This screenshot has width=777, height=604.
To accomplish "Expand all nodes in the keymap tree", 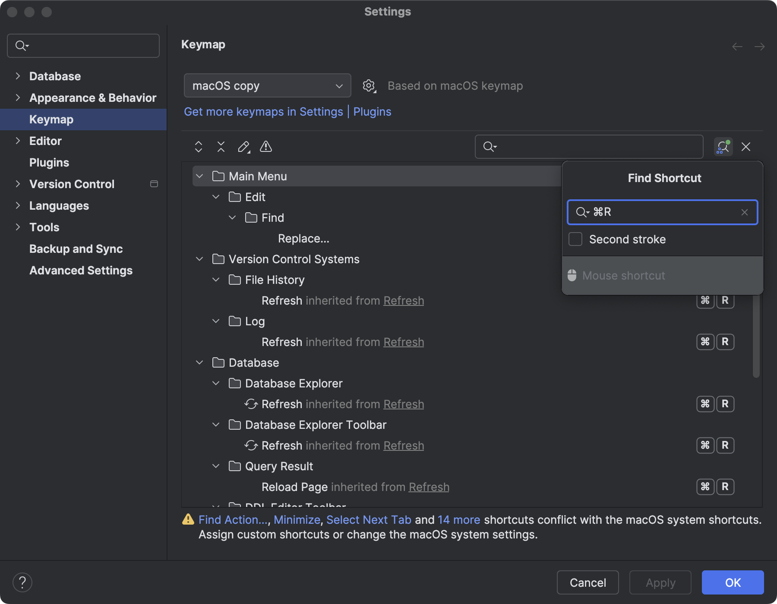I will click(199, 147).
